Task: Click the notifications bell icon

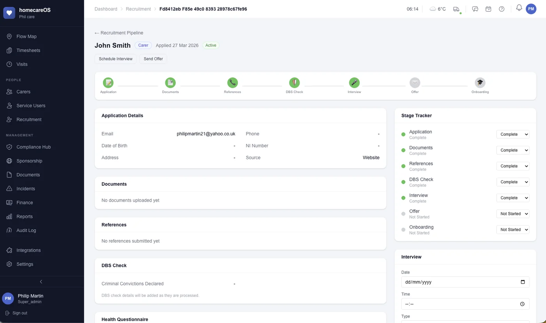Action: click(519, 8)
